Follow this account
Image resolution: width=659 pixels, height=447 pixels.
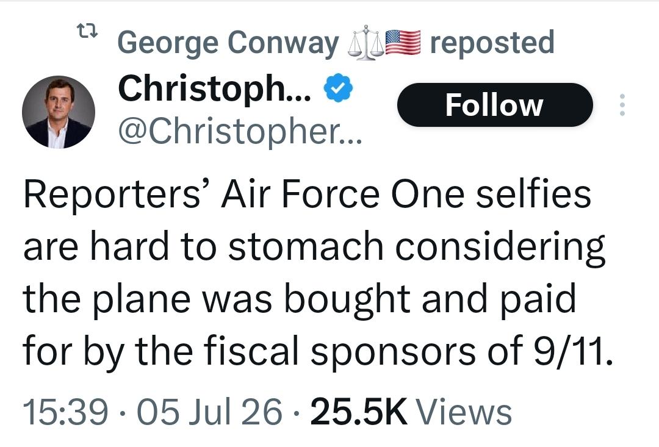(x=495, y=105)
